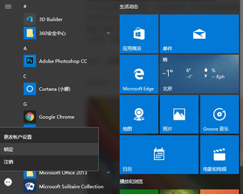This screenshot has width=243, height=194.
Task: Jump via the C letter header
Action: click(25, 76)
